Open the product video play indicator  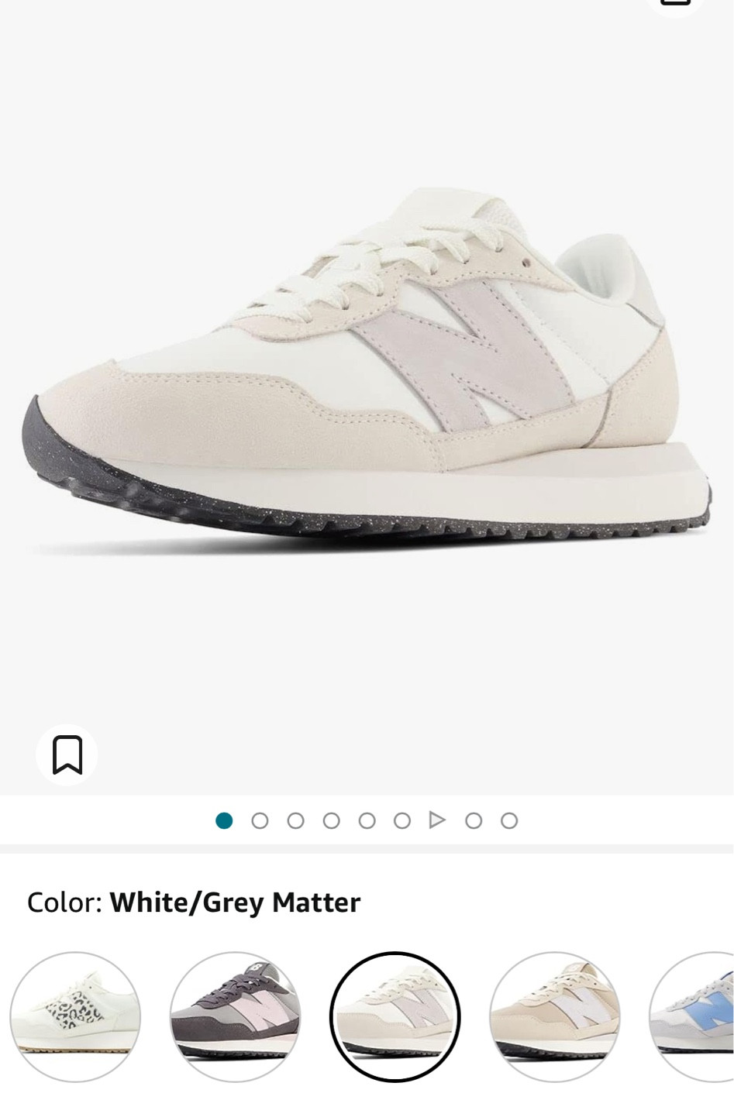(437, 820)
